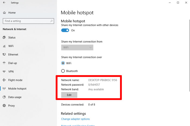Viewport: 190px width, 126px height.
Task: Select the Data usage label
Action: point(15,97)
